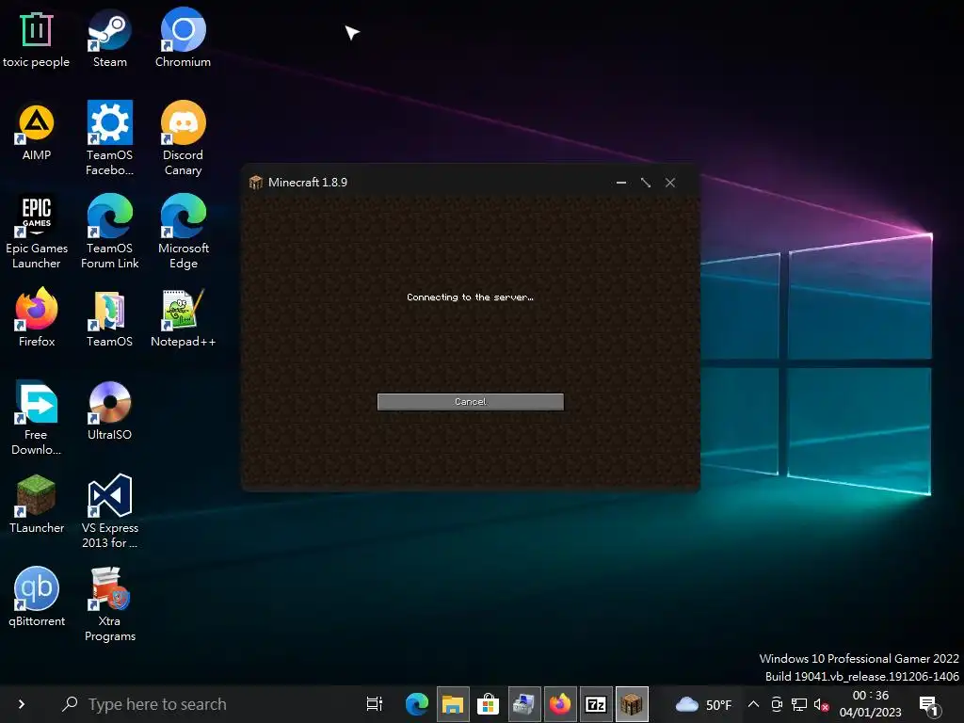
Task: Switch to Firefox in the taskbar
Action: [x=559, y=704]
